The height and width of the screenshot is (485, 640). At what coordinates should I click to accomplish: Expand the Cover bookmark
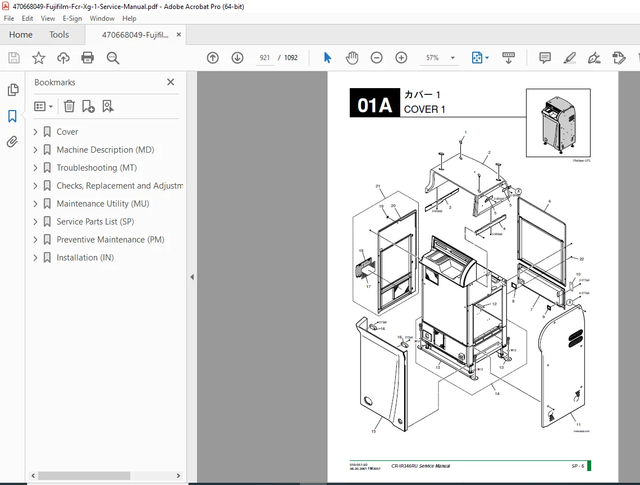tap(35, 132)
